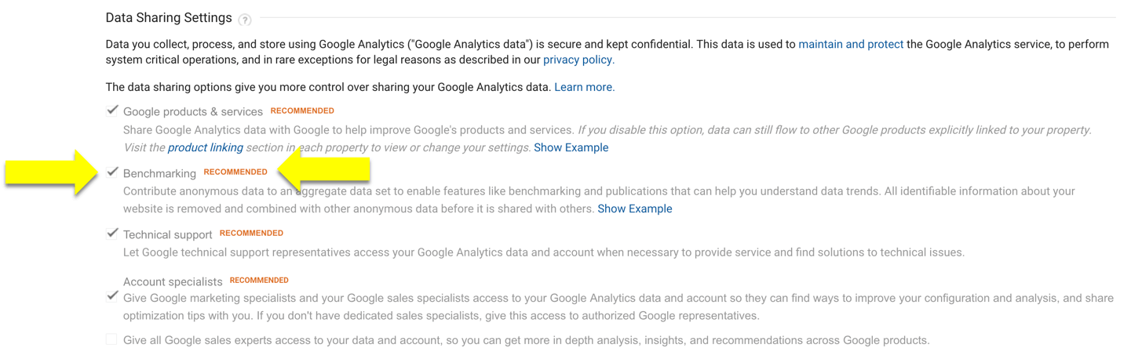The height and width of the screenshot is (359, 1131).
Task: Show Example for Benchmarking option
Action: 635,209
